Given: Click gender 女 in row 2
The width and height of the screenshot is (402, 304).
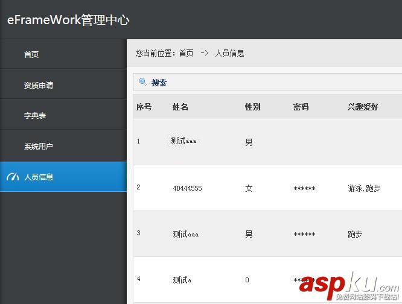Looking at the screenshot, I should (249, 189).
